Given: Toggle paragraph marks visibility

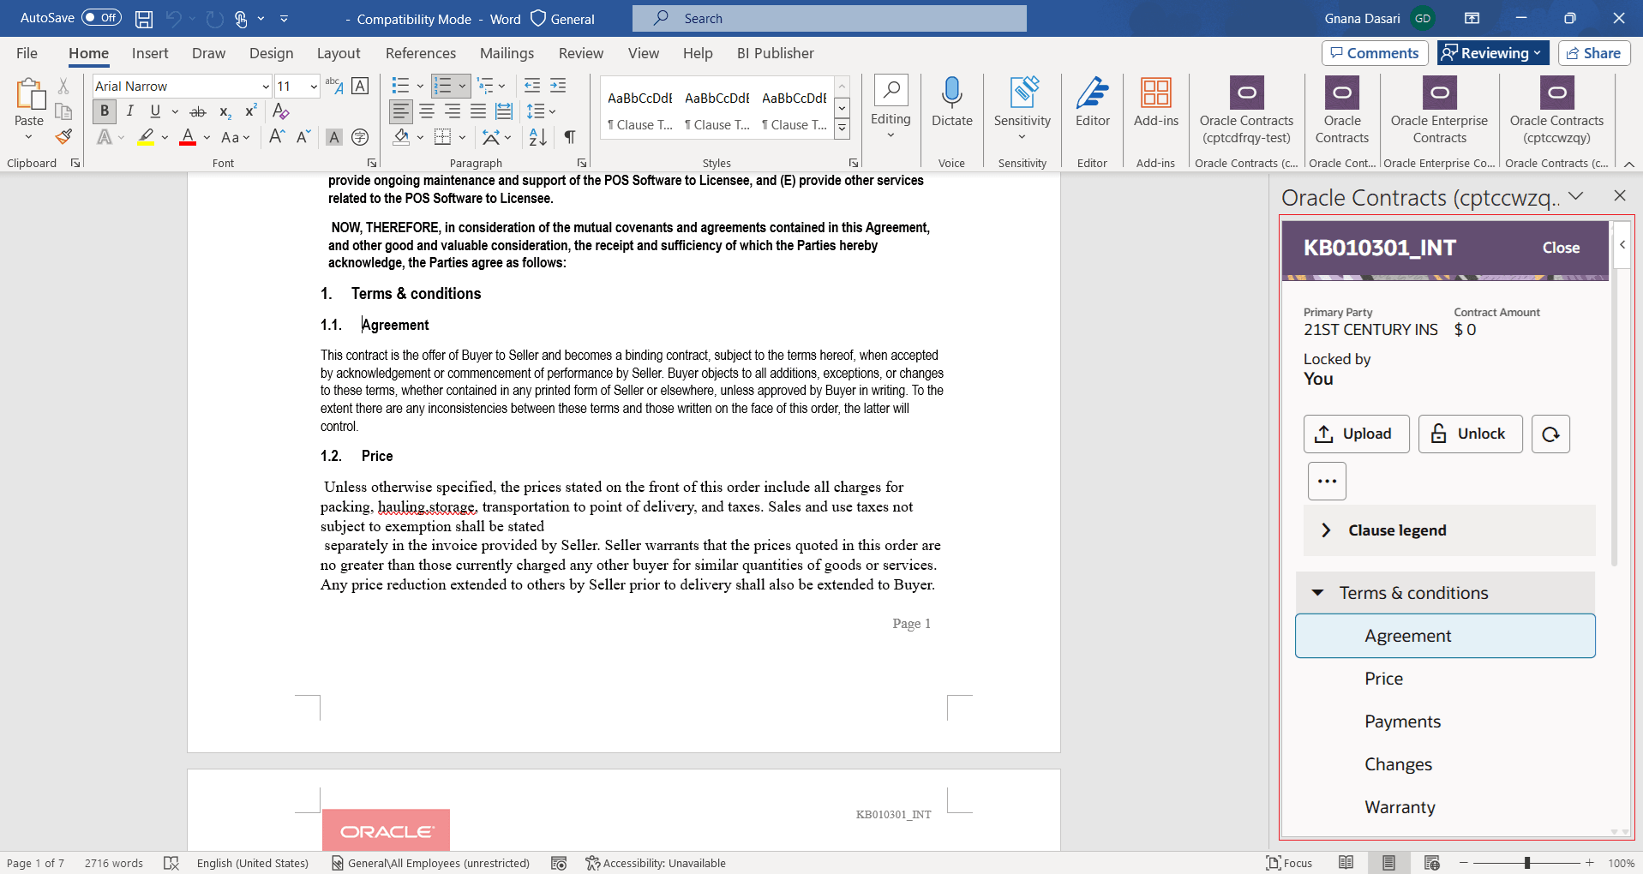Looking at the screenshot, I should 570,136.
